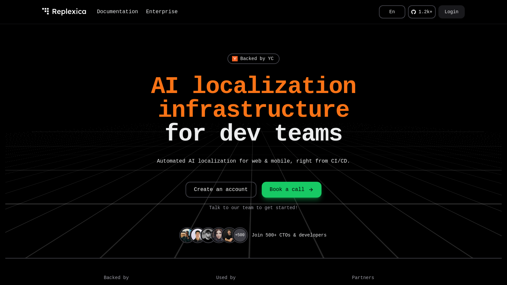Click Create an account button
Screen dimensions: 507x285
(x=221, y=190)
